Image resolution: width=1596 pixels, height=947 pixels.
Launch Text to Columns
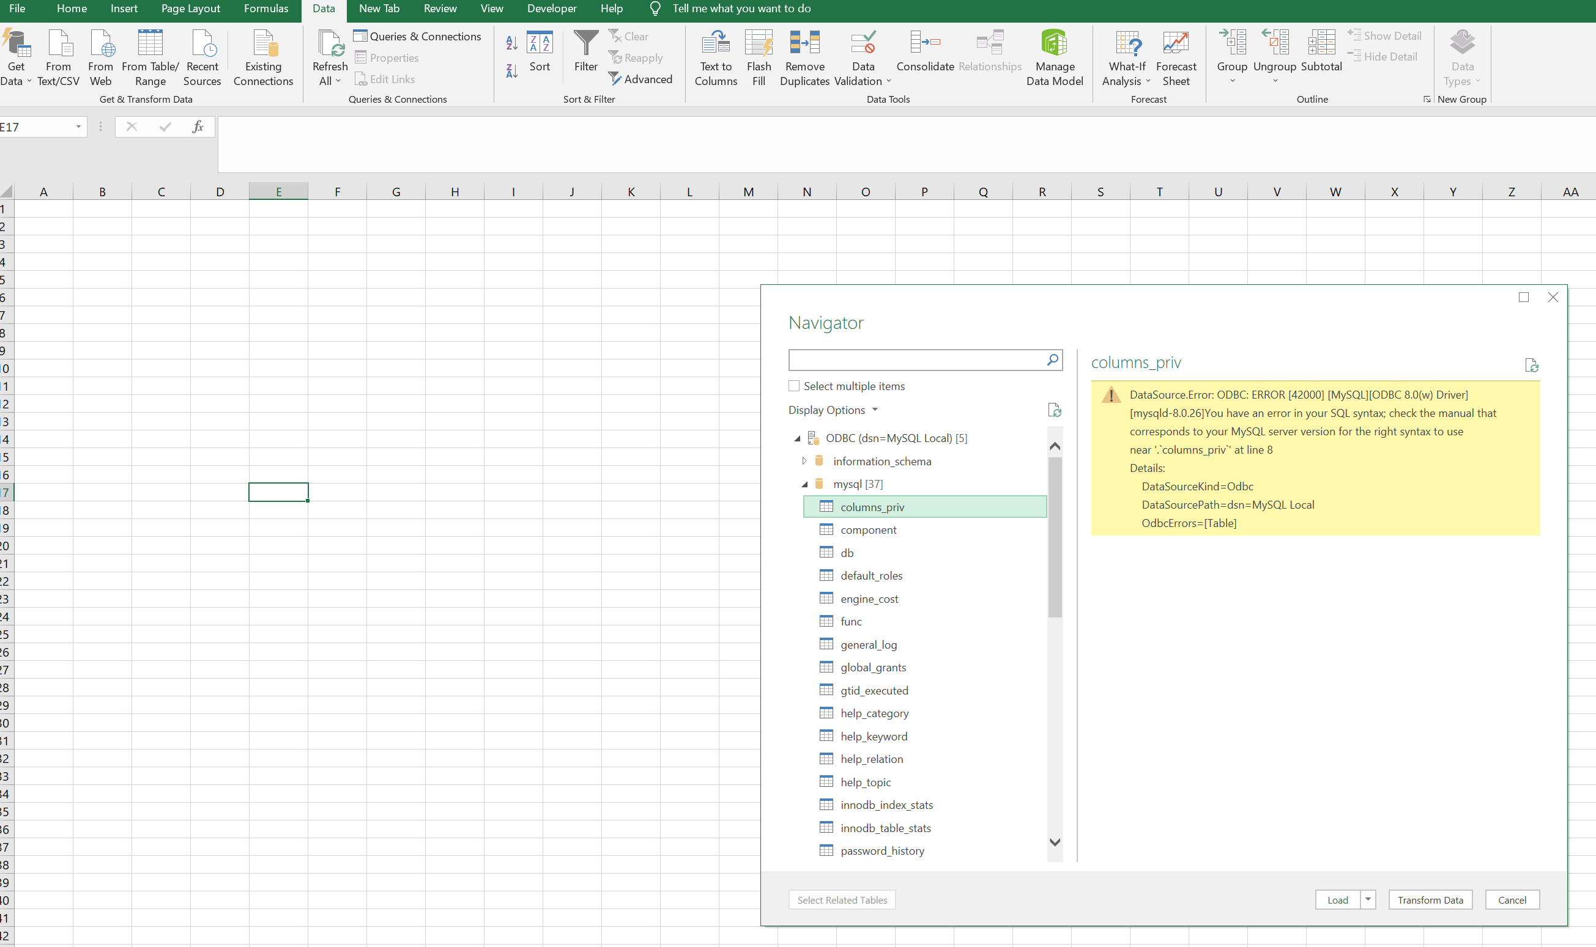coord(716,57)
